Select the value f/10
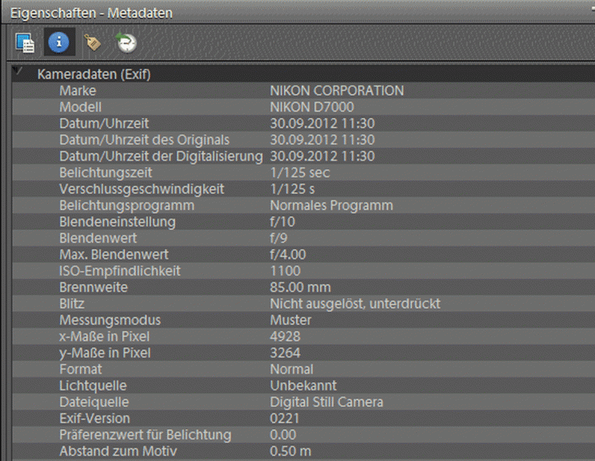Screen dimensions: 595x461 point(282,222)
